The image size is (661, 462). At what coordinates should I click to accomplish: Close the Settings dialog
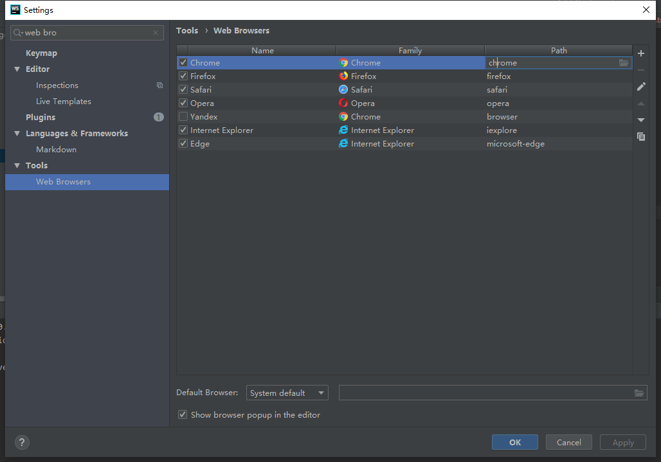[646, 10]
